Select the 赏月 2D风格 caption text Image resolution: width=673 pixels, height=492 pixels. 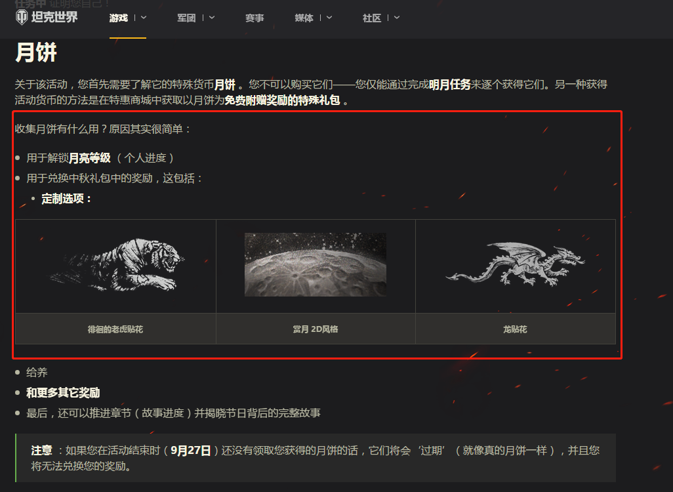click(x=316, y=329)
